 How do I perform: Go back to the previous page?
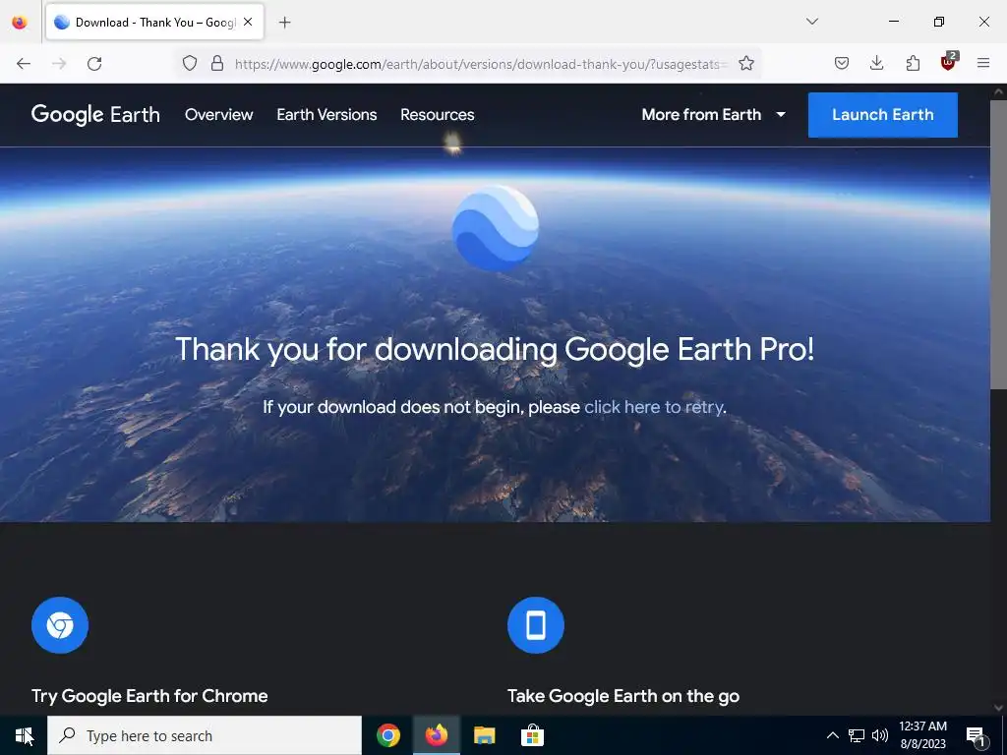(x=24, y=64)
